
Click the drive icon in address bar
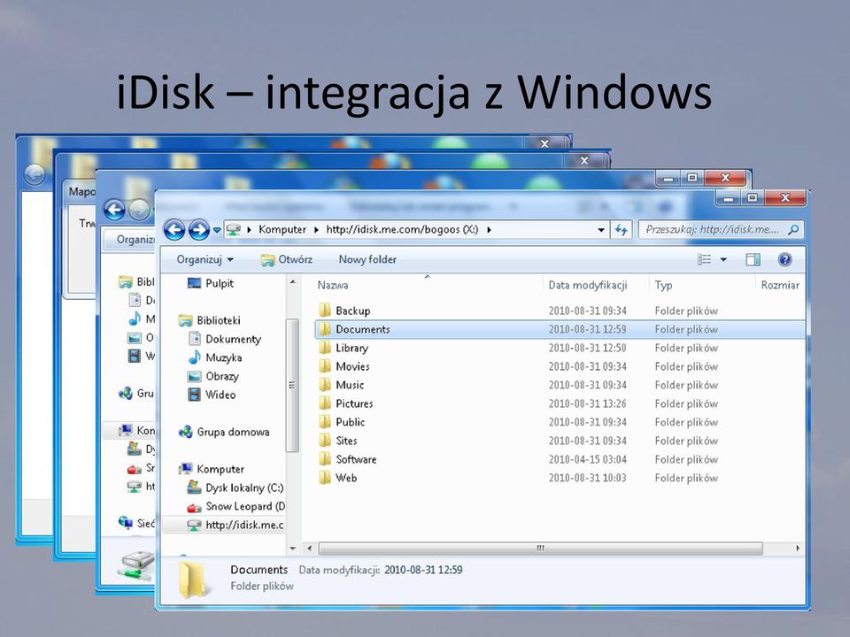pyautogui.click(x=234, y=230)
